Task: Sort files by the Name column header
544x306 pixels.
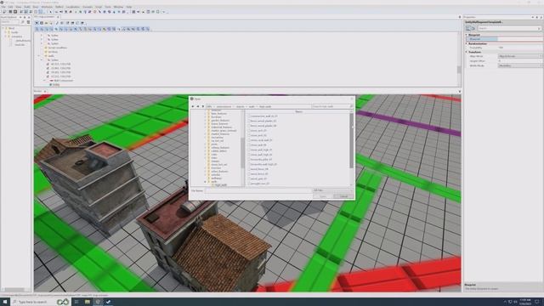Action: click(x=298, y=111)
